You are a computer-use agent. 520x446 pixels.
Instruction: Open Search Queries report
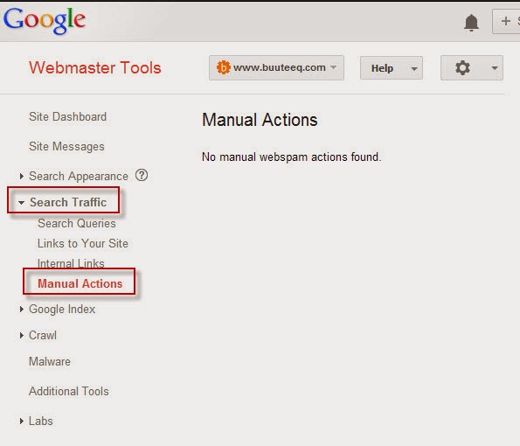tap(77, 223)
